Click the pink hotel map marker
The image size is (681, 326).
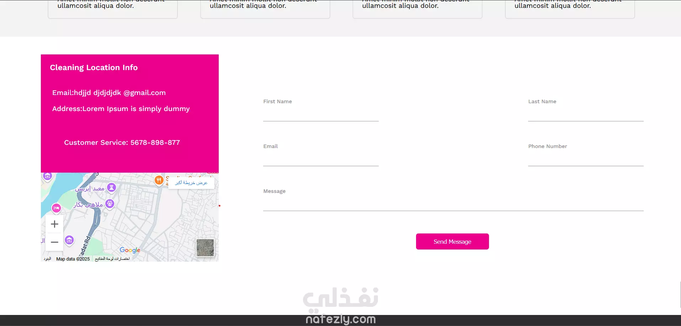[x=56, y=208]
